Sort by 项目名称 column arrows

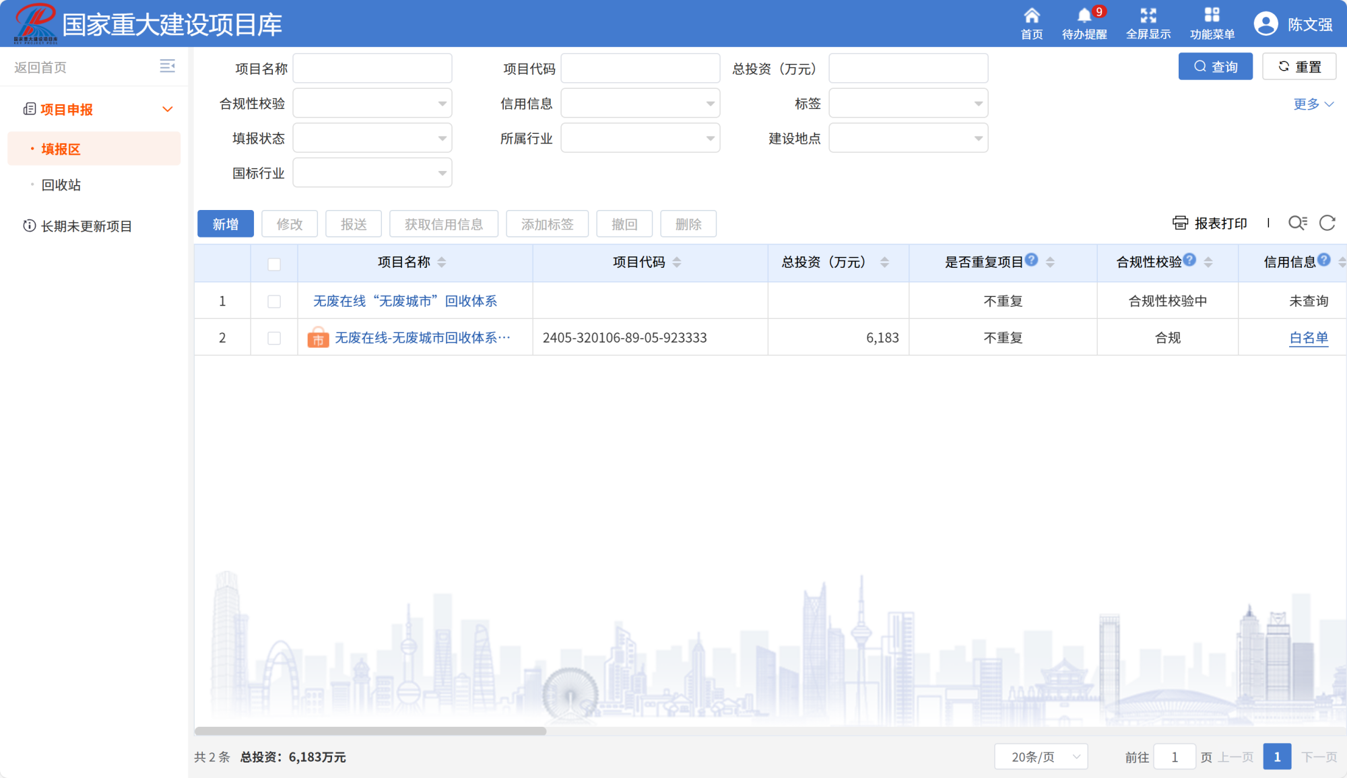coord(442,262)
